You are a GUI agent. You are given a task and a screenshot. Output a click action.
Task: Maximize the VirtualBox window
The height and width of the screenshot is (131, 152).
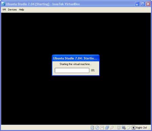pos(143,4)
